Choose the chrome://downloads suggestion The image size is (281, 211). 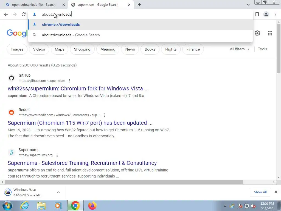[140, 24]
